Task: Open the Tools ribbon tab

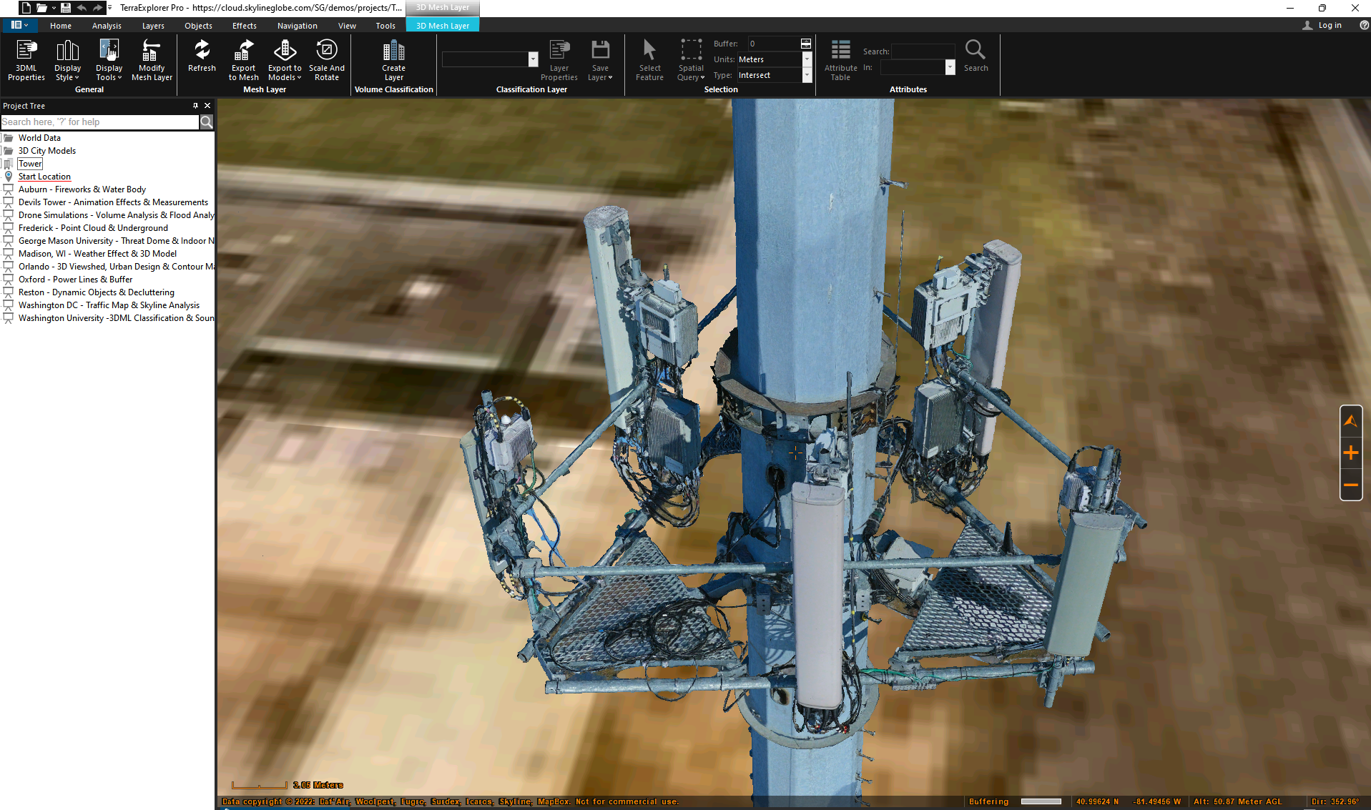Action: pyautogui.click(x=385, y=26)
